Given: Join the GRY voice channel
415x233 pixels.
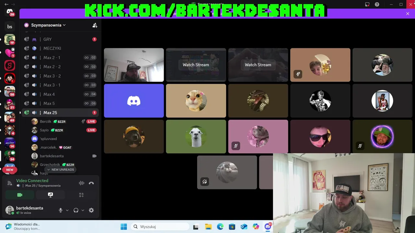Looking at the screenshot, I should (60, 39).
